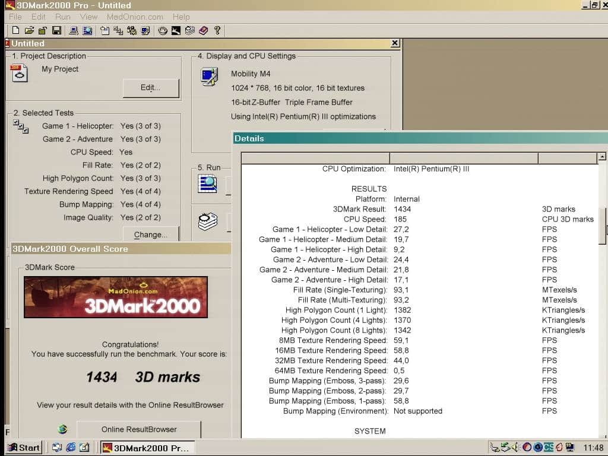Click the magnifier result browser toolbar icon

point(88,30)
